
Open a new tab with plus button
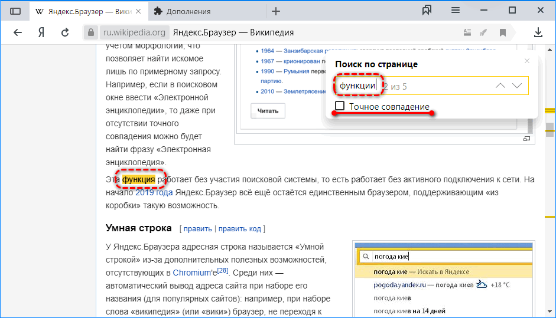[x=276, y=11]
